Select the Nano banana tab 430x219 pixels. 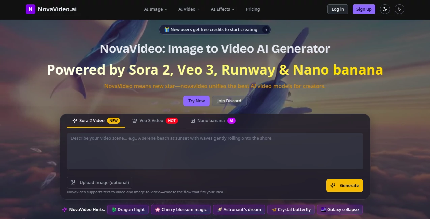(211, 120)
